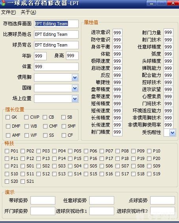
Task: Click the 心理素质 value box
Action: [168, 97]
